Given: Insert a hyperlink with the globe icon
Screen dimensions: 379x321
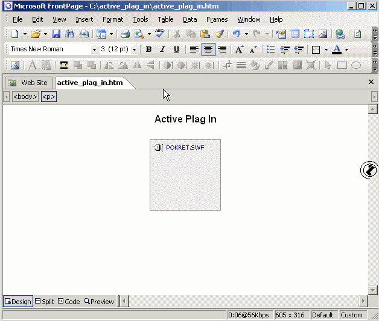Looking at the screenshot, I should (340, 34).
